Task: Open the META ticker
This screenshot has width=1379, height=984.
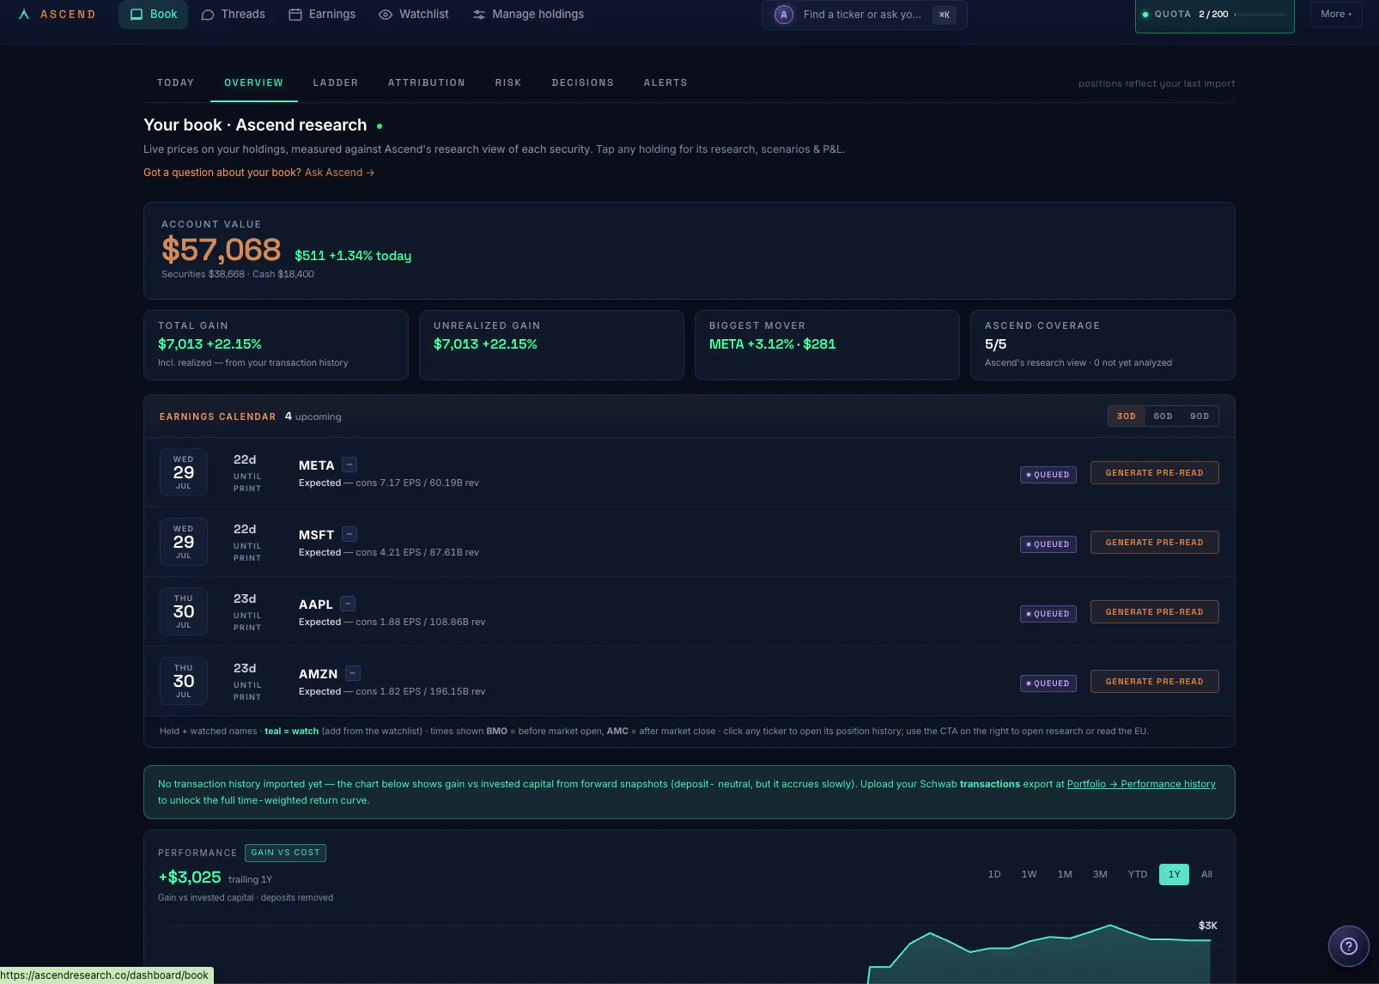Action: click(x=317, y=465)
